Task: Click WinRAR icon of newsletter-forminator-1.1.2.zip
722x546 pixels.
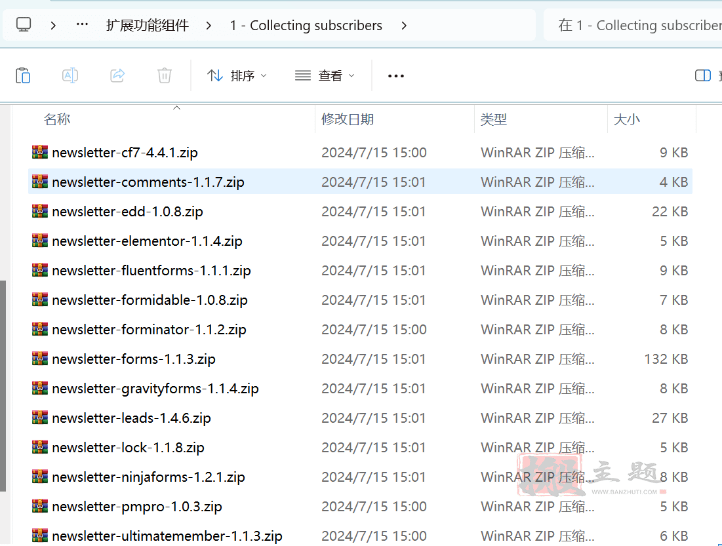Action: [x=40, y=328]
